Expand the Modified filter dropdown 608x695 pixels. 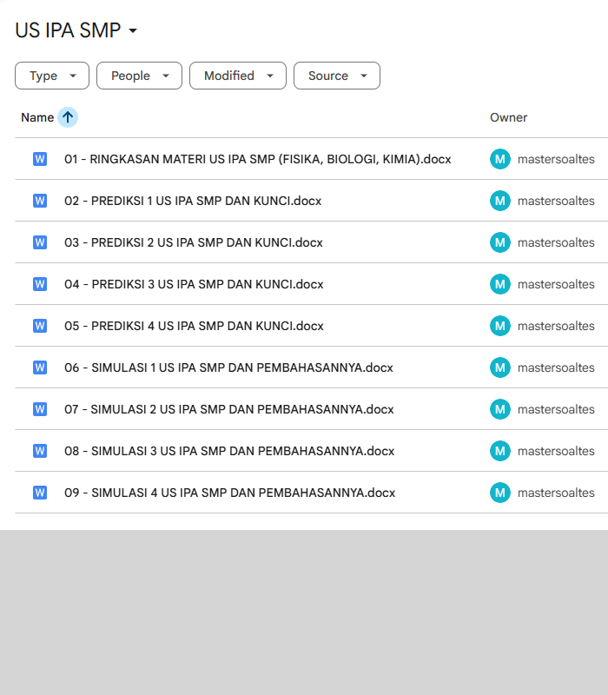coord(238,76)
